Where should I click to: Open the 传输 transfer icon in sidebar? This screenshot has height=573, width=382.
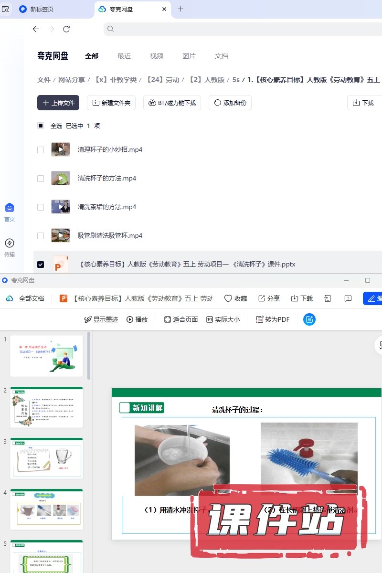10,244
